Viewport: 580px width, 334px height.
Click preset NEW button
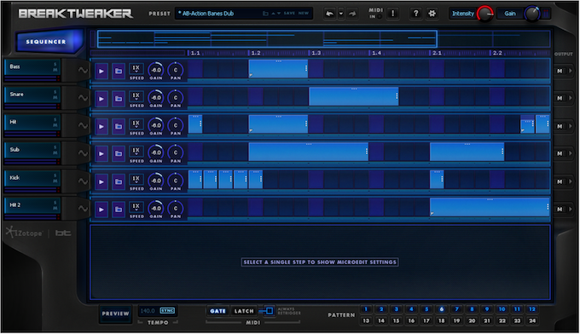(304, 14)
